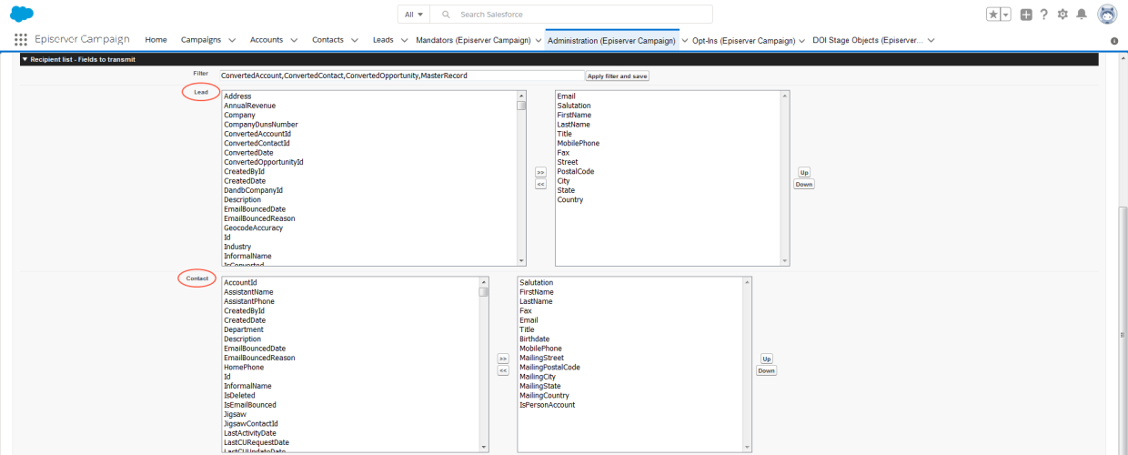Open the Help question mark icon

[1044, 15]
